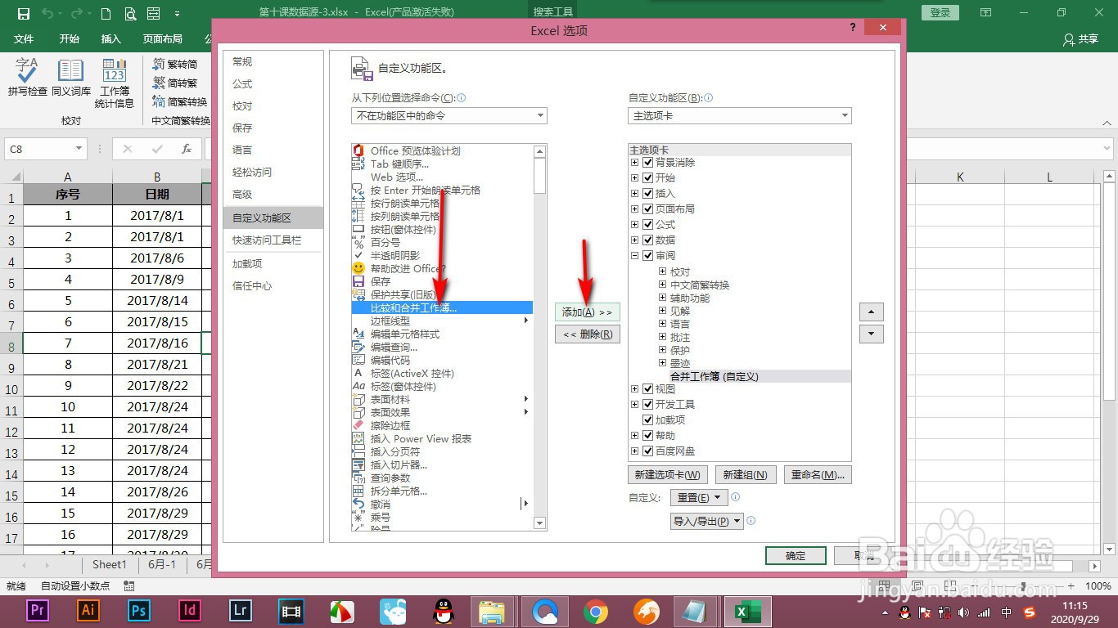
Task: Click the 新建选项卡(W) button
Action: point(668,475)
